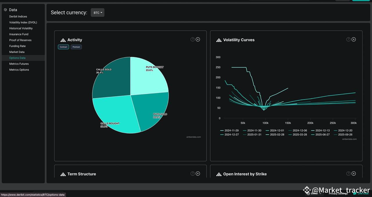Click amberdata logo beside Activity title
This screenshot has width=372, height=197.
[x=63, y=40]
